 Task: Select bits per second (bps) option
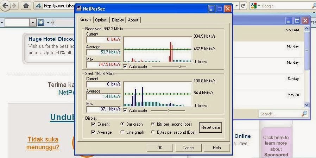[153, 124]
